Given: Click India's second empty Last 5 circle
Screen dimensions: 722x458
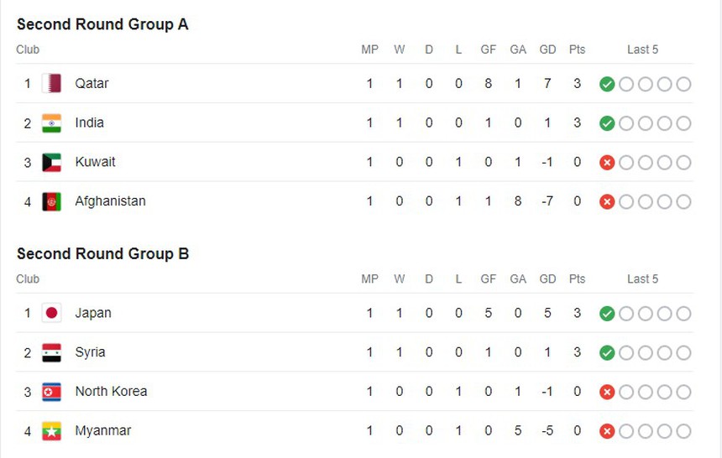Looking at the screenshot, I should 646,123.
